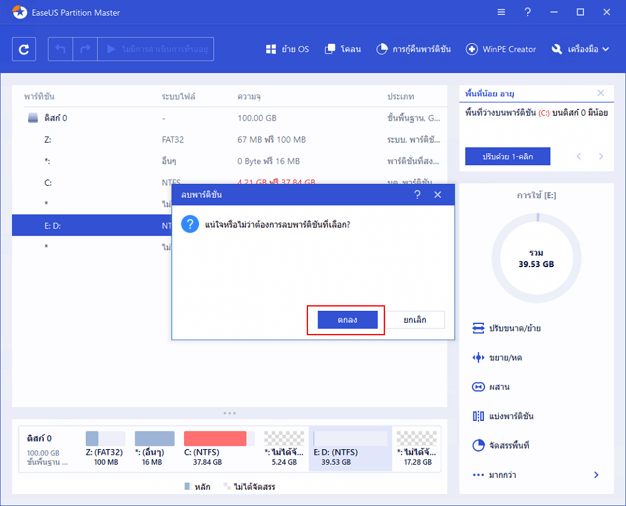The width and height of the screenshot is (626, 506).
Task: Select Z: (FAT32) block in the disk map
Action: 105,448
